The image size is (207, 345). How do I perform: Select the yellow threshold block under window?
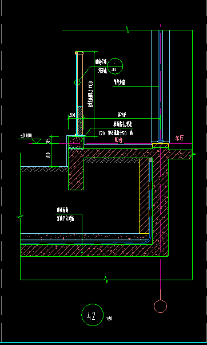point(160,146)
